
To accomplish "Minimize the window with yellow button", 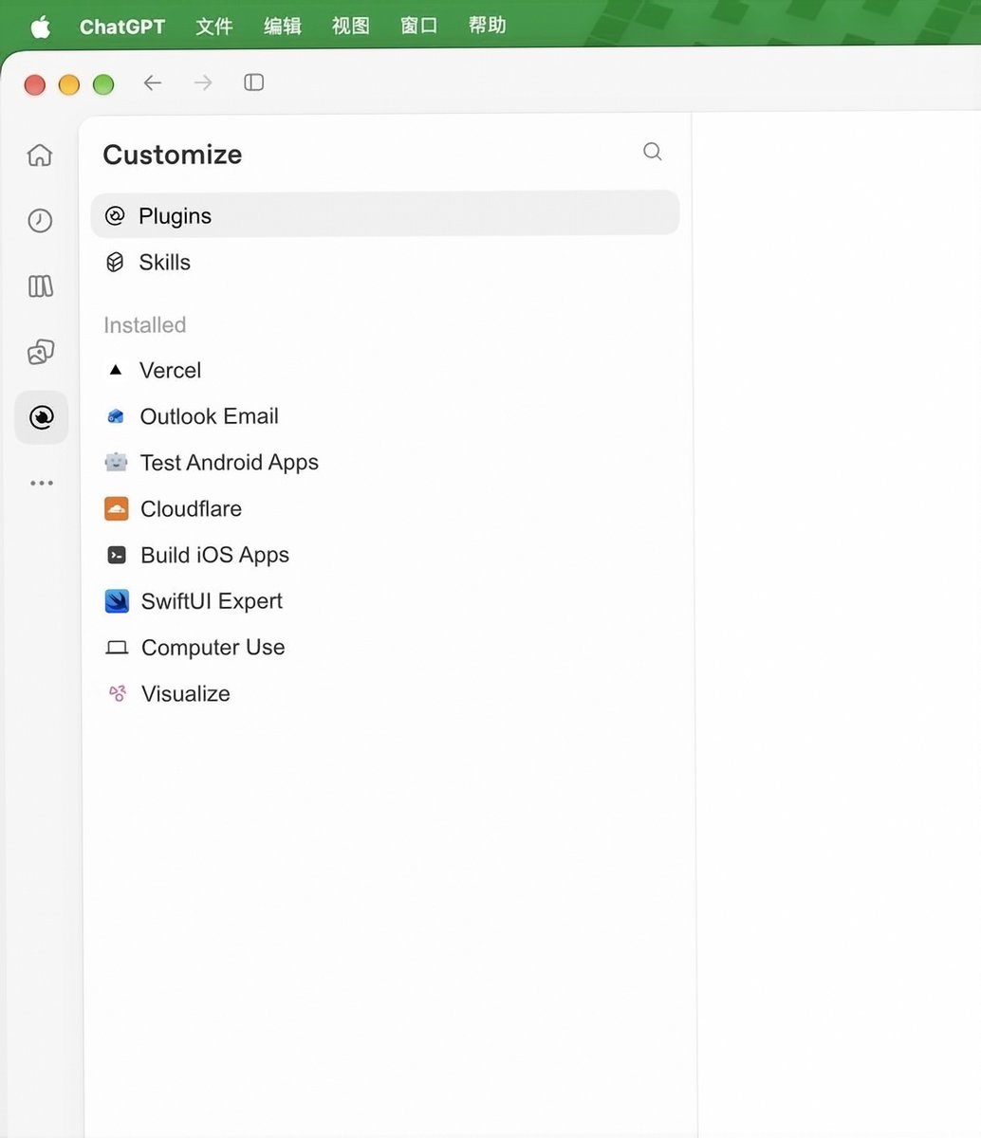I will (x=69, y=84).
